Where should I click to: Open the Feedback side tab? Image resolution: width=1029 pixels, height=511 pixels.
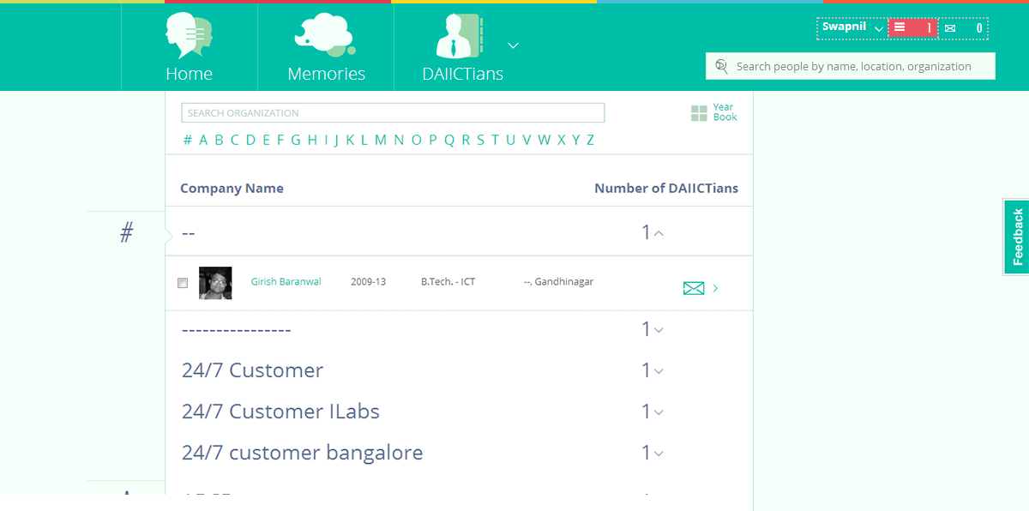[1017, 237]
